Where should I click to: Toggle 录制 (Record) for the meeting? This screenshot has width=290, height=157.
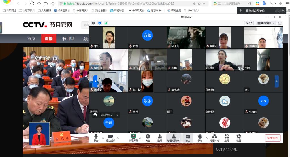[200, 138]
